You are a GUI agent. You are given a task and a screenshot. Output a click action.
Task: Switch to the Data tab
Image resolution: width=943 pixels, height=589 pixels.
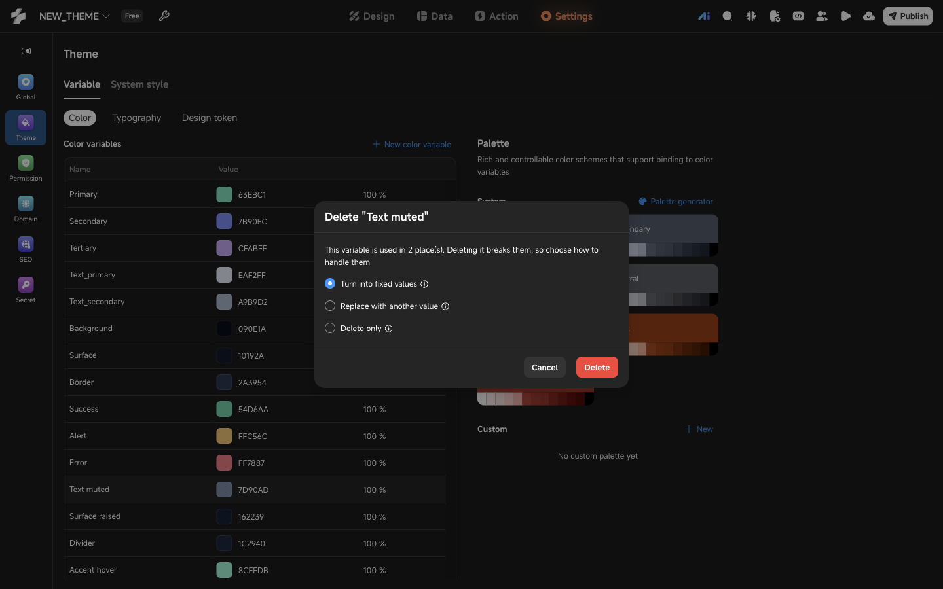pos(435,16)
